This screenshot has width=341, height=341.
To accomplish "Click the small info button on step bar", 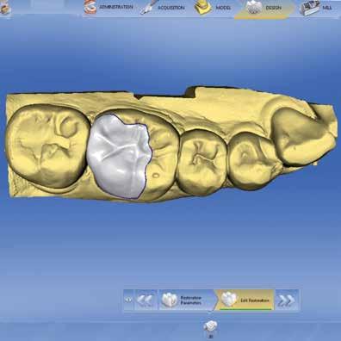I will (128, 300).
